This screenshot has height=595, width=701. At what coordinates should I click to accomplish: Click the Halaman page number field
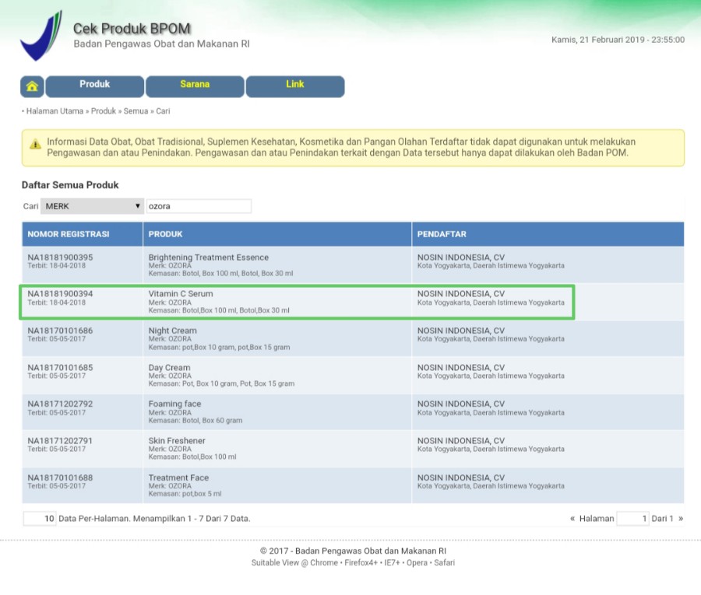pos(632,519)
